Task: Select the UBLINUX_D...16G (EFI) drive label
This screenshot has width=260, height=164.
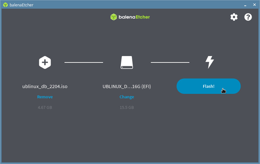Action: (x=127, y=86)
